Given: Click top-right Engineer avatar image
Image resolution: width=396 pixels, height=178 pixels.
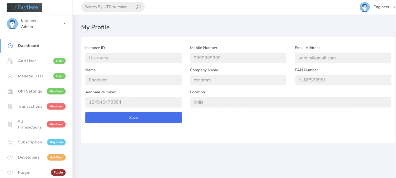Looking at the screenshot, I should [x=365, y=7].
